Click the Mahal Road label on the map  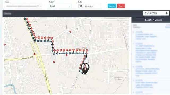pos(46,77)
